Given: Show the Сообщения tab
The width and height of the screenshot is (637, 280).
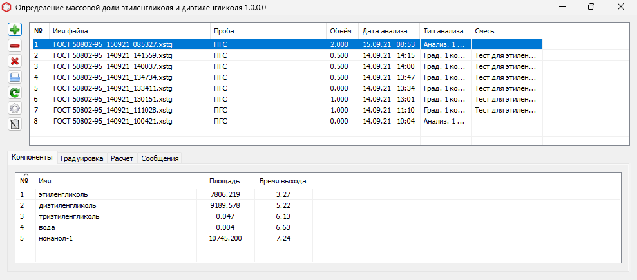Looking at the screenshot, I should pyautogui.click(x=160, y=158).
